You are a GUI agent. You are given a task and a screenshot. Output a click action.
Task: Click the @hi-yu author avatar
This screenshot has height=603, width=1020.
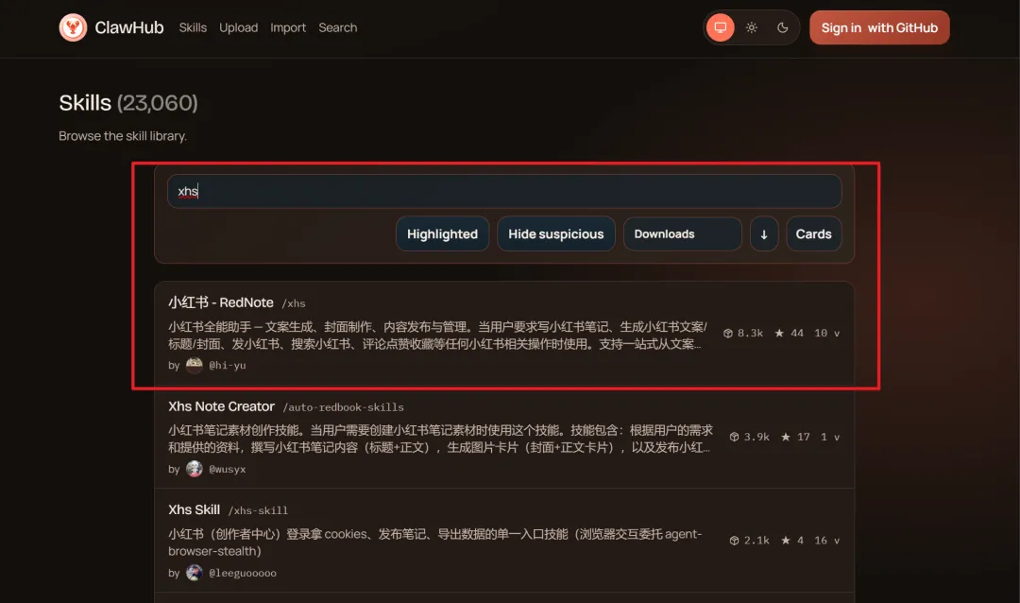click(x=194, y=366)
